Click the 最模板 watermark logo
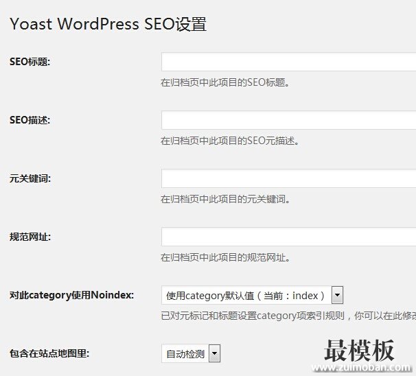The height and width of the screenshot is (376, 416). pyautogui.click(x=360, y=353)
